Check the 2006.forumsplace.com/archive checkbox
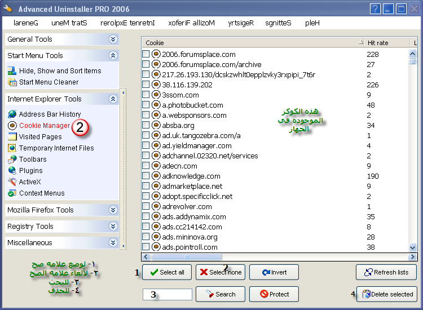 (x=146, y=64)
